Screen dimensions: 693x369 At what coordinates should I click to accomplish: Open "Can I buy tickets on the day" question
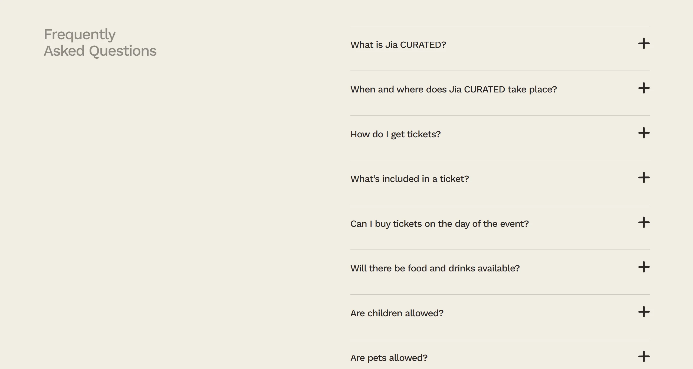coord(439,224)
